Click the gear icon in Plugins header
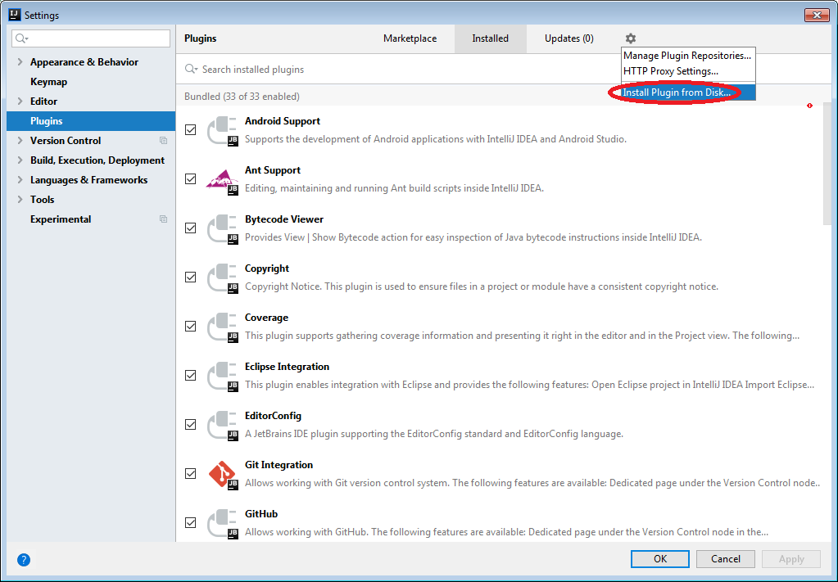 coord(630,38)
